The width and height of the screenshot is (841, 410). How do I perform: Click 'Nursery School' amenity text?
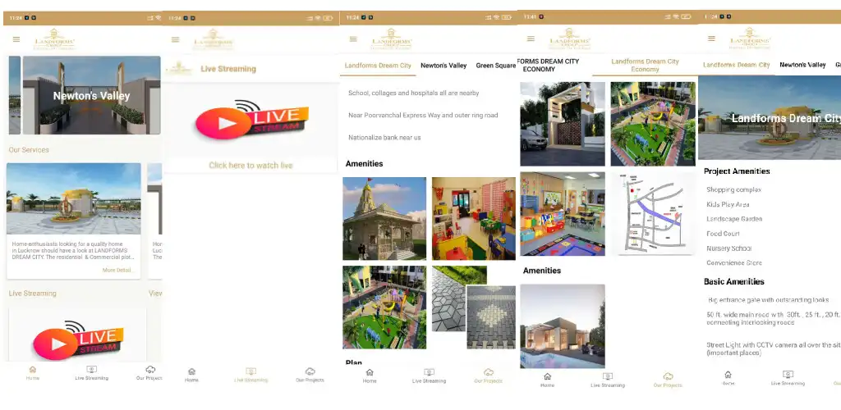click(729, 248)
